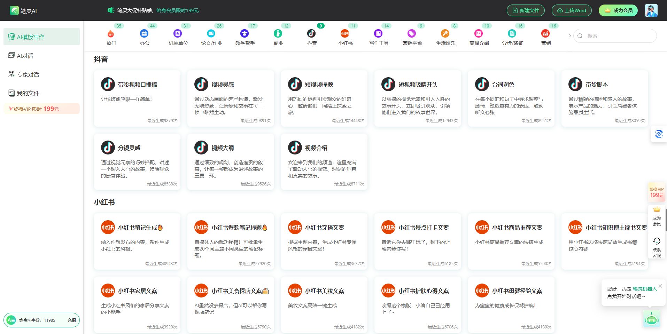Click the promotion megaphone icon

pyautogui.click(x=111, y=10)
